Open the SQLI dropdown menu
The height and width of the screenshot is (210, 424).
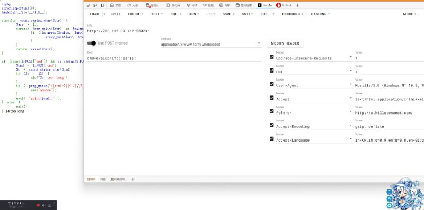point(176,14)
